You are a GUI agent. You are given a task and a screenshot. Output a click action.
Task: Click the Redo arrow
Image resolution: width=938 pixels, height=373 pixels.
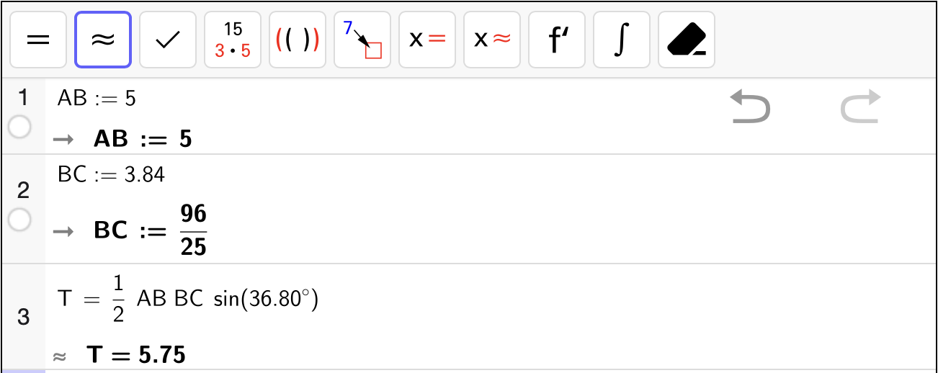[x=860, y=106]
